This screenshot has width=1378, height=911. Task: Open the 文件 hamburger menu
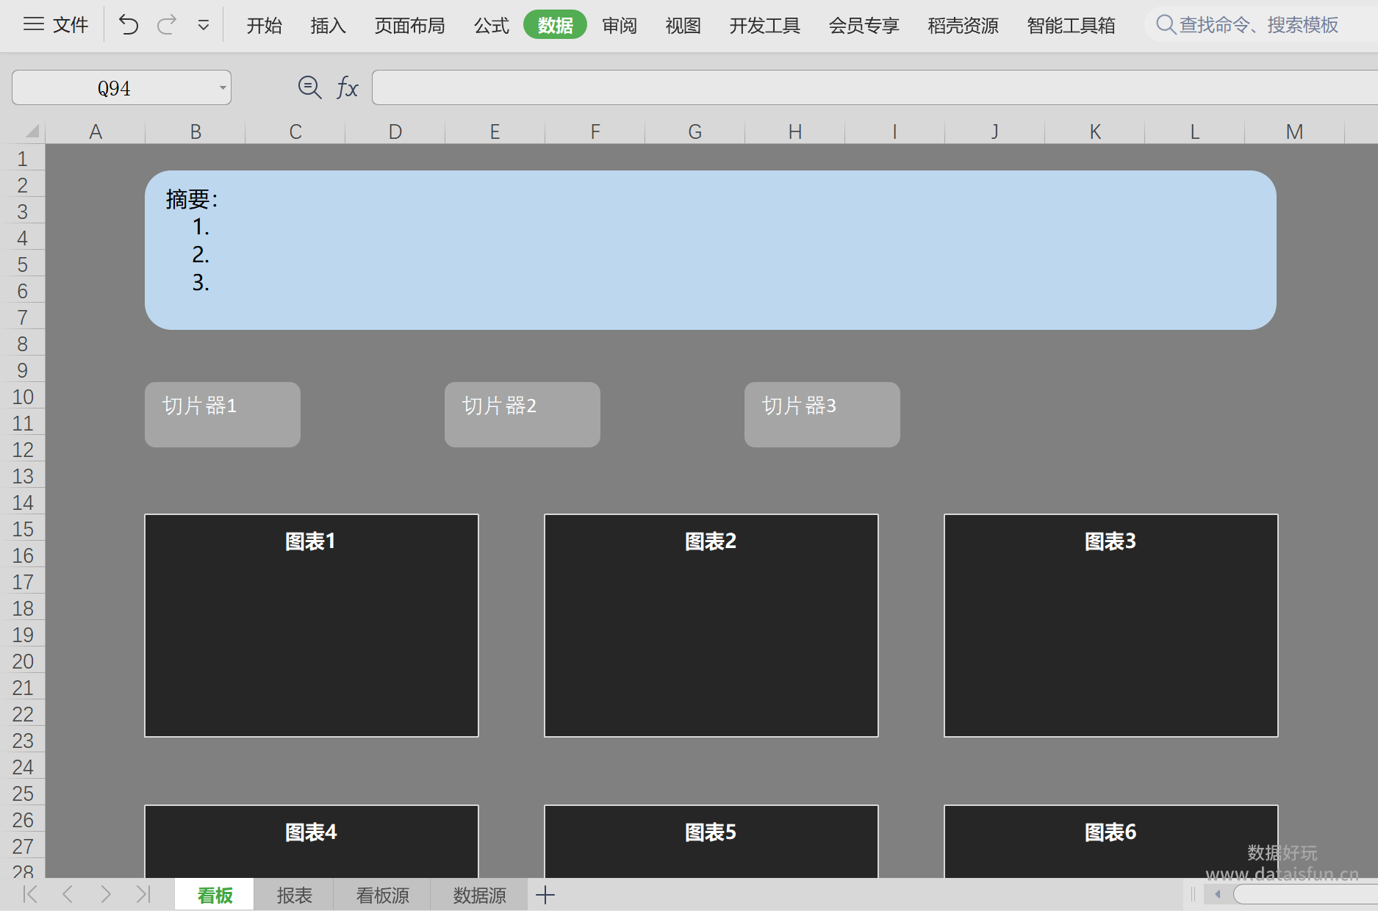tap(55, 25)
